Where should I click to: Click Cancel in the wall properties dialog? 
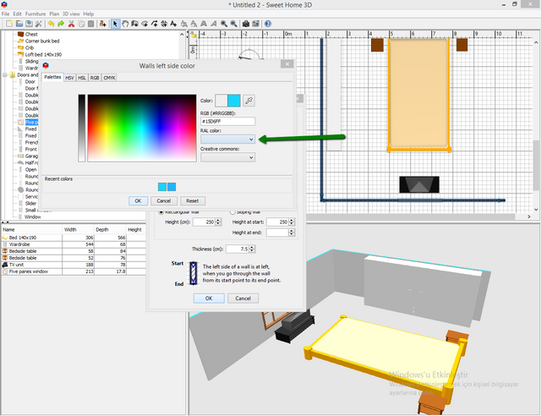[242, 298]
